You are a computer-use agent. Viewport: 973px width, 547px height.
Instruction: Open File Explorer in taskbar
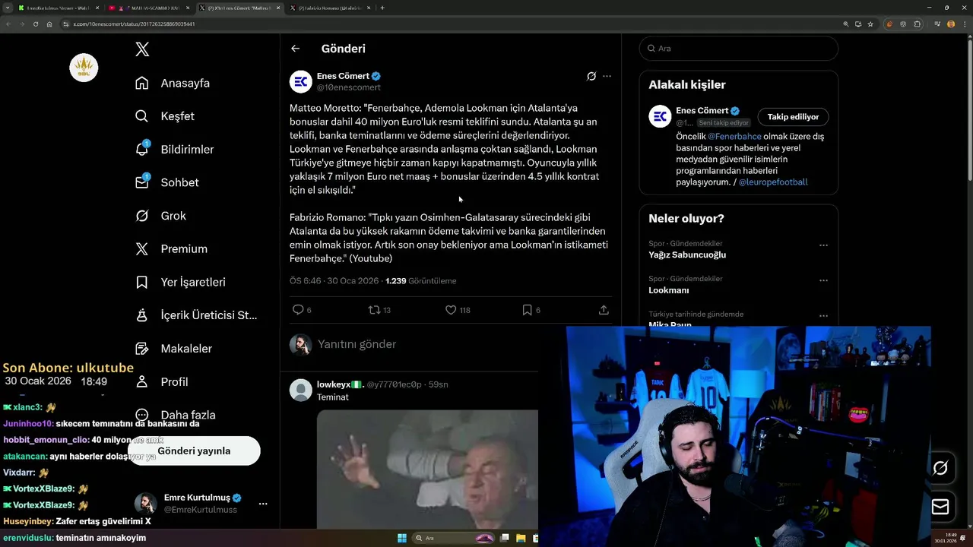(x=521, y=539)
